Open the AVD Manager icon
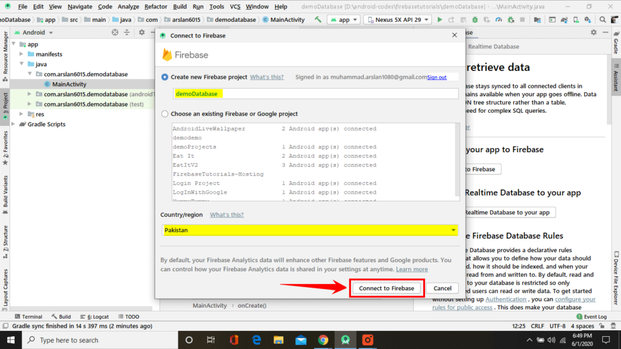621x349 pixels. pyautogui.click(x=576, y=19)
